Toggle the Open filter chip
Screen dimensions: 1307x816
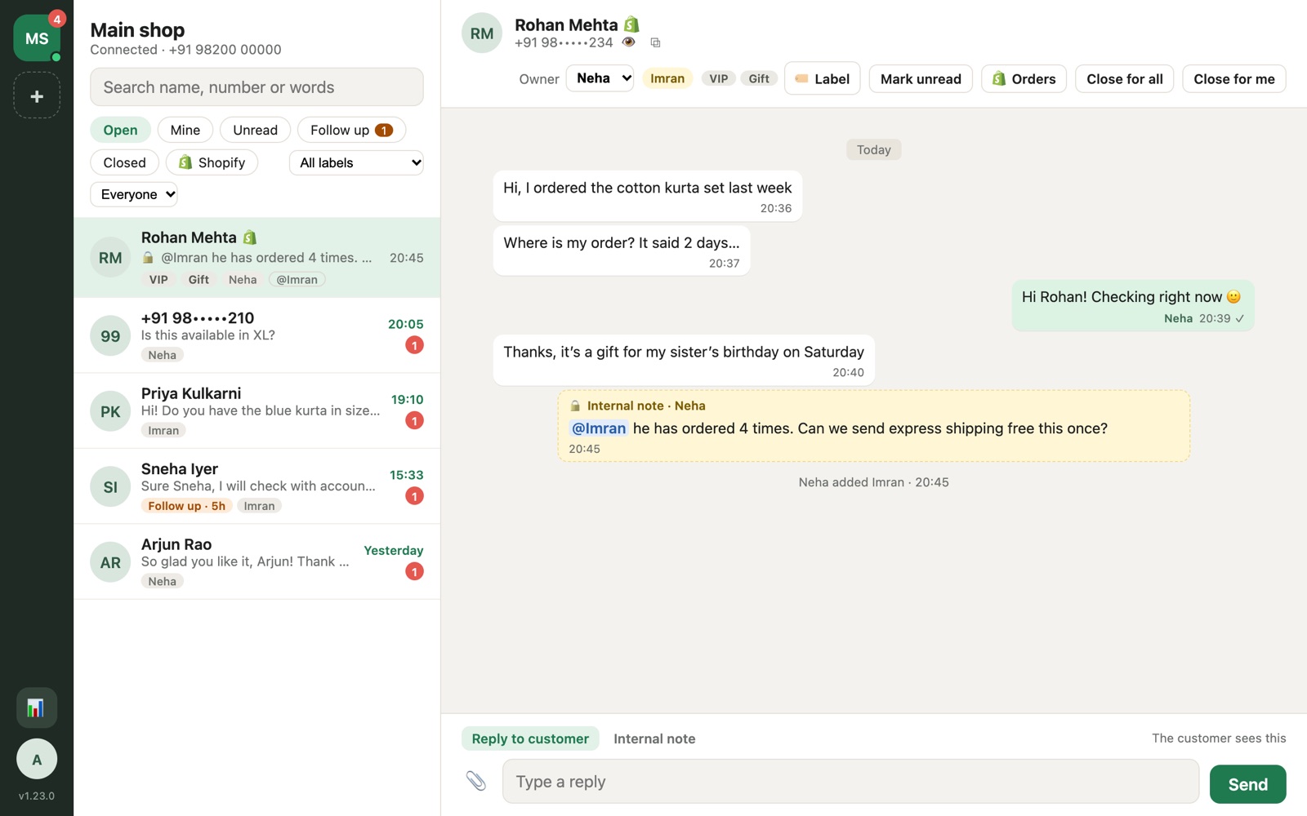point(120,130)
